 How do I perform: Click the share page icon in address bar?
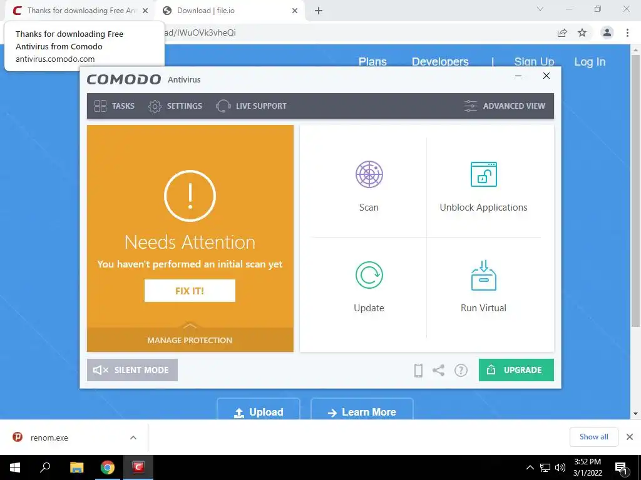(x=562, y=32)
